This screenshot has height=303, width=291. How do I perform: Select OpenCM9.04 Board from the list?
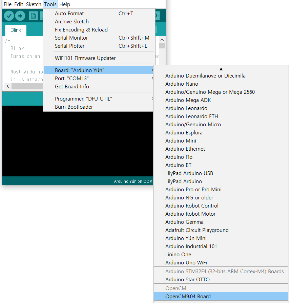click(x=188, y=297)
